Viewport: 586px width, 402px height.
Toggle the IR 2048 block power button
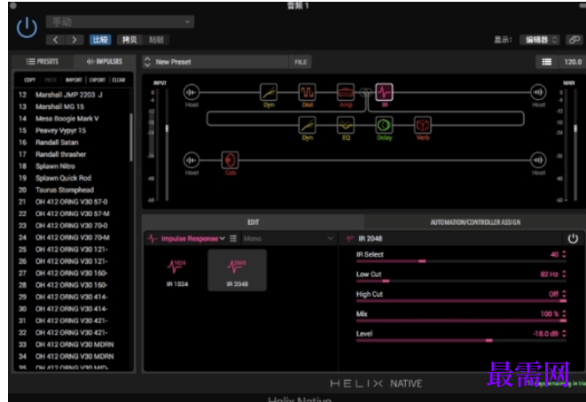point(573,238)
